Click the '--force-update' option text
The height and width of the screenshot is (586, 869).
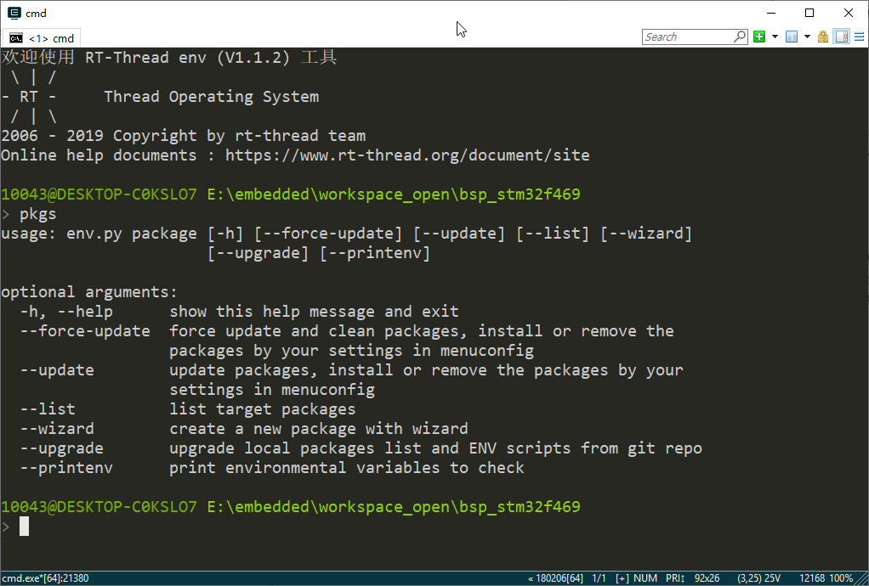85,331
